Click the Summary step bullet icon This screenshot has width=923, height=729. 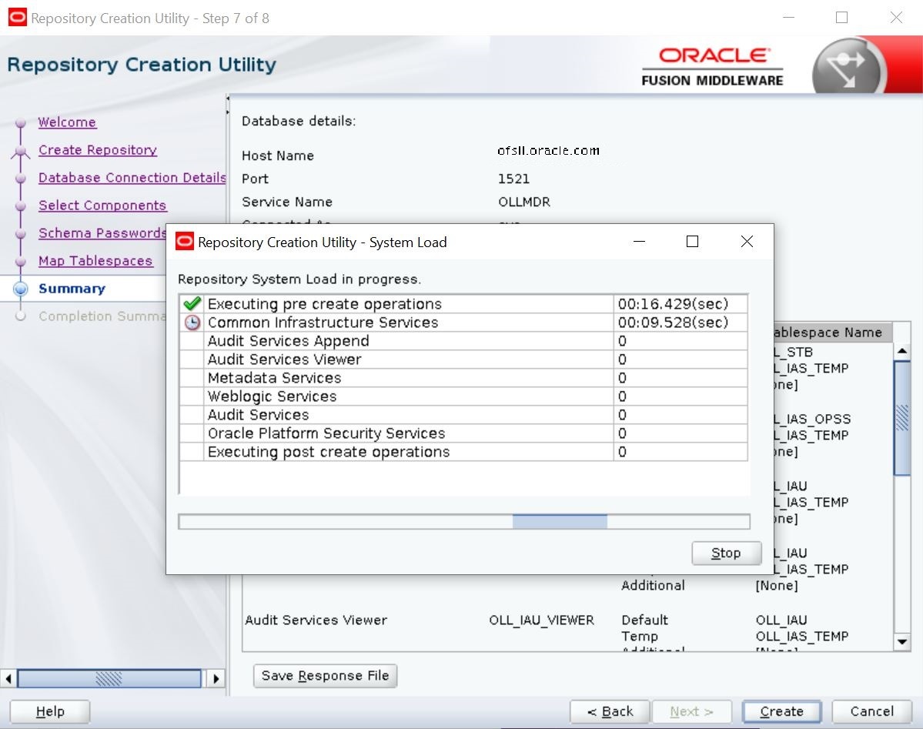click(x=22, y=289)
